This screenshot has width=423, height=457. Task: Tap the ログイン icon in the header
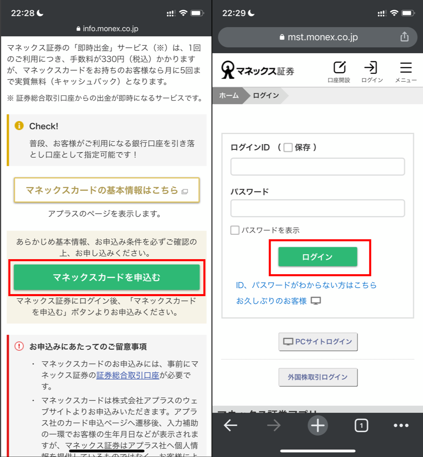(x=372, y=71)
